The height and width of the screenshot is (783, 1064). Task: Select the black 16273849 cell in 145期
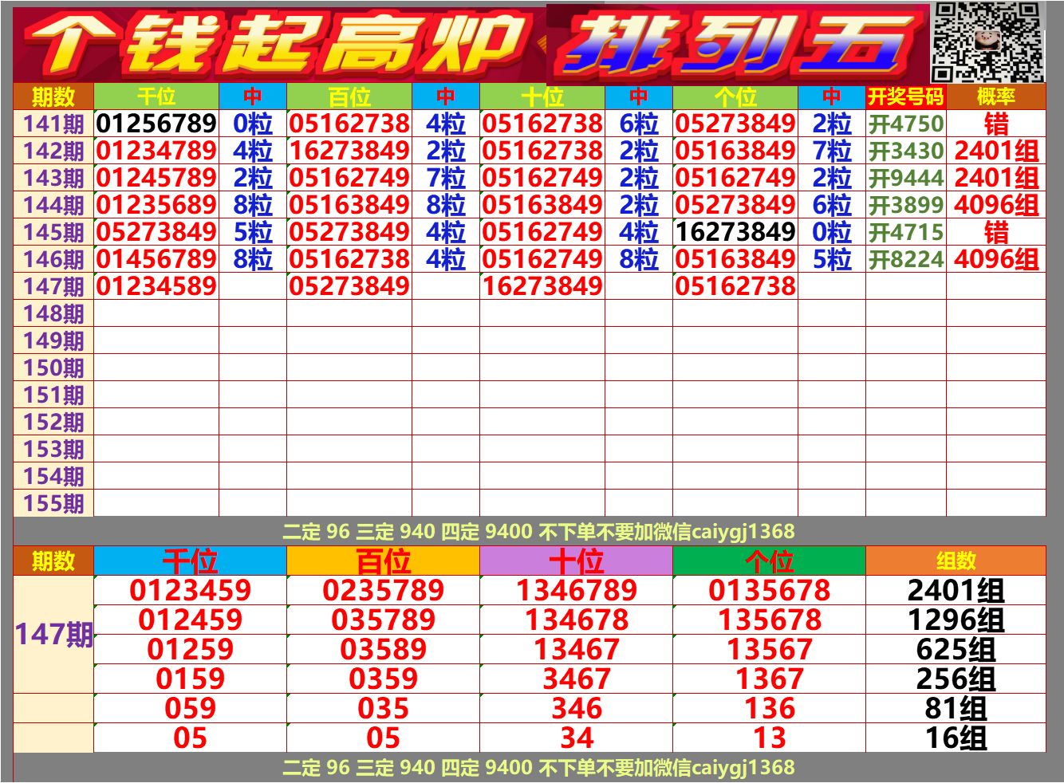point(735,232)
